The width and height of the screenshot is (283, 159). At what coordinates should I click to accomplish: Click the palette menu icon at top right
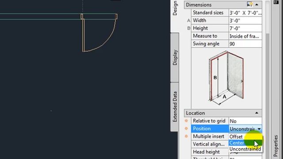(x=276, y=2)
